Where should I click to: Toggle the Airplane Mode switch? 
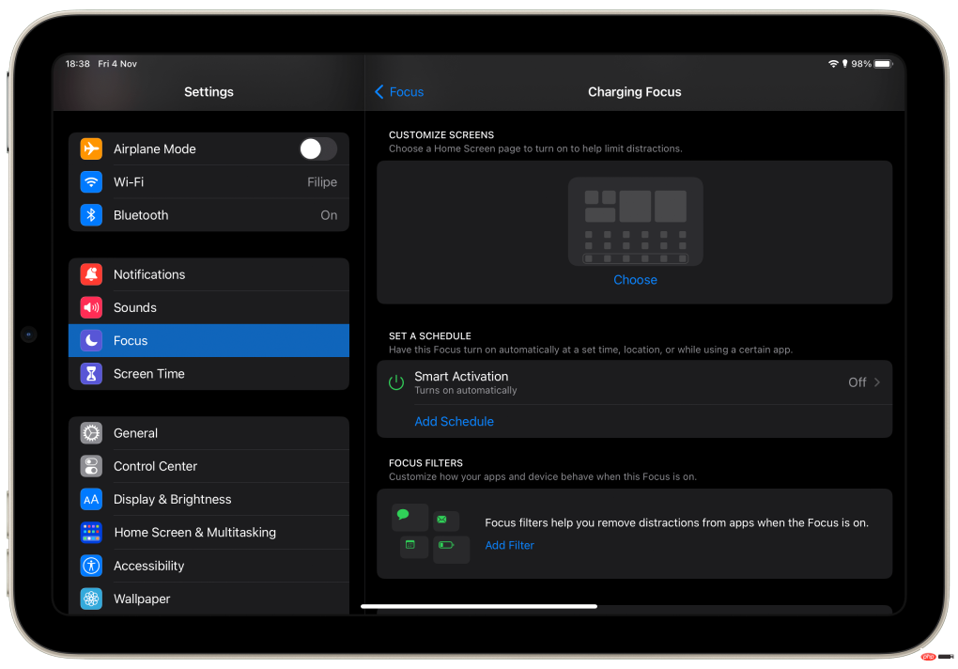click(317, 148)
